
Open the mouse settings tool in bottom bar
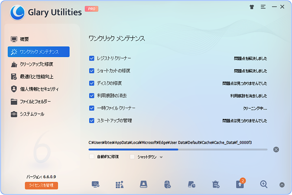(x=168, y=184)
